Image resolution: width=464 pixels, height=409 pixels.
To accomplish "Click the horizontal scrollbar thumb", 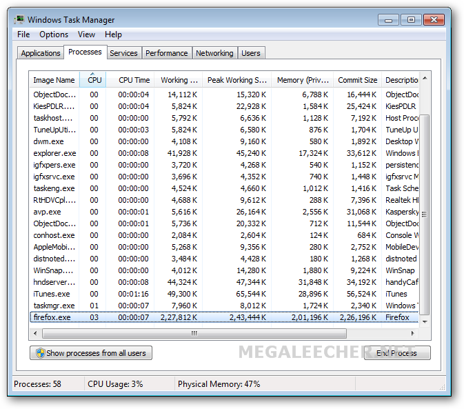I will point(194,333).
